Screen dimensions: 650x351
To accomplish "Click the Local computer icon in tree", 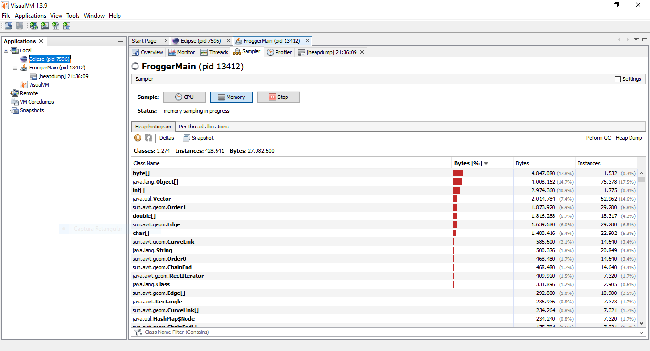I will (15, 50).
